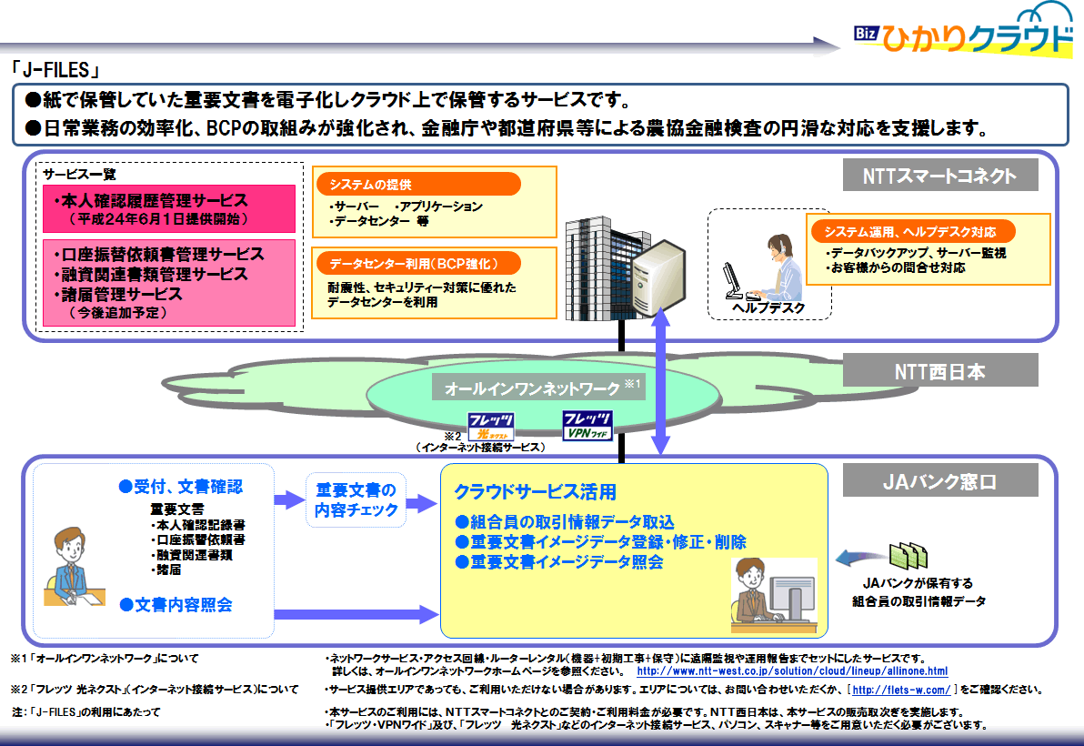Click the 受付、文書確認 heading

181,487
